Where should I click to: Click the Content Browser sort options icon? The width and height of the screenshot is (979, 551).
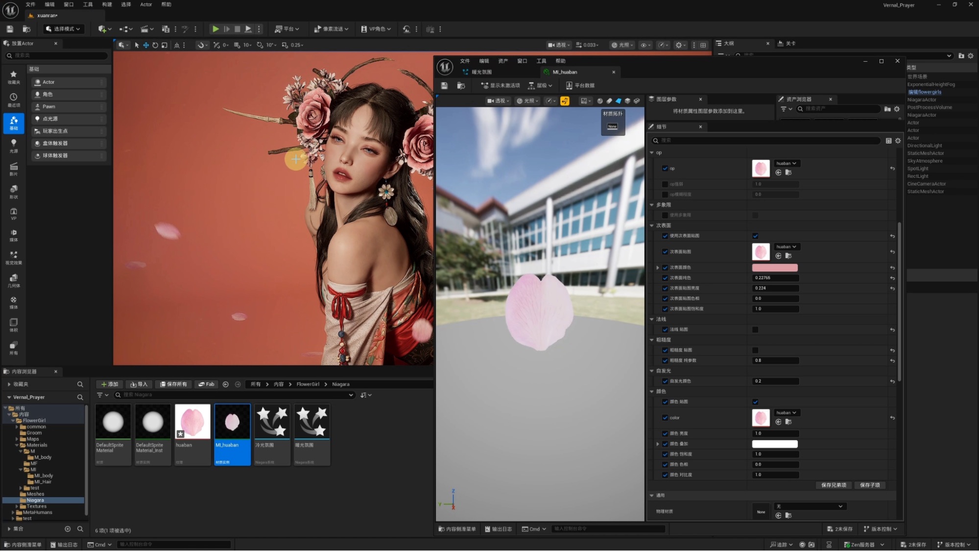(366, 395)
